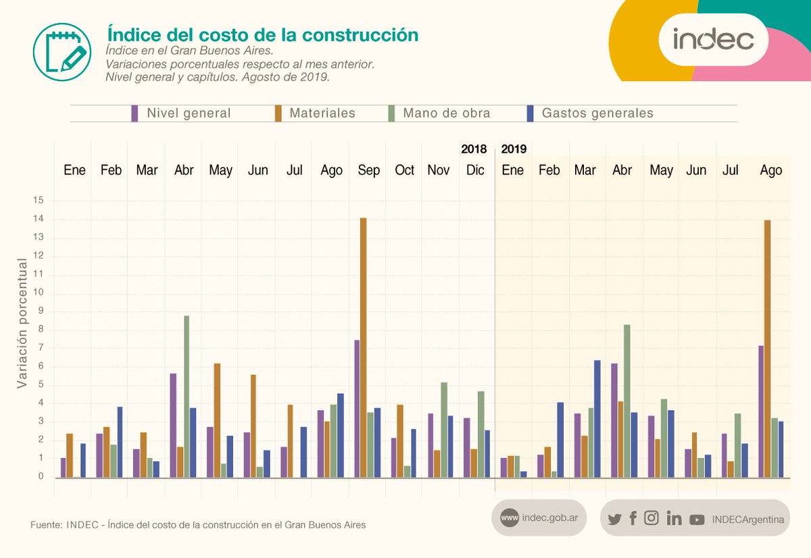This screenshot has height=558, width=811.
Task: Click the purple Nivel general legend swatch
Action: [135, 113]
